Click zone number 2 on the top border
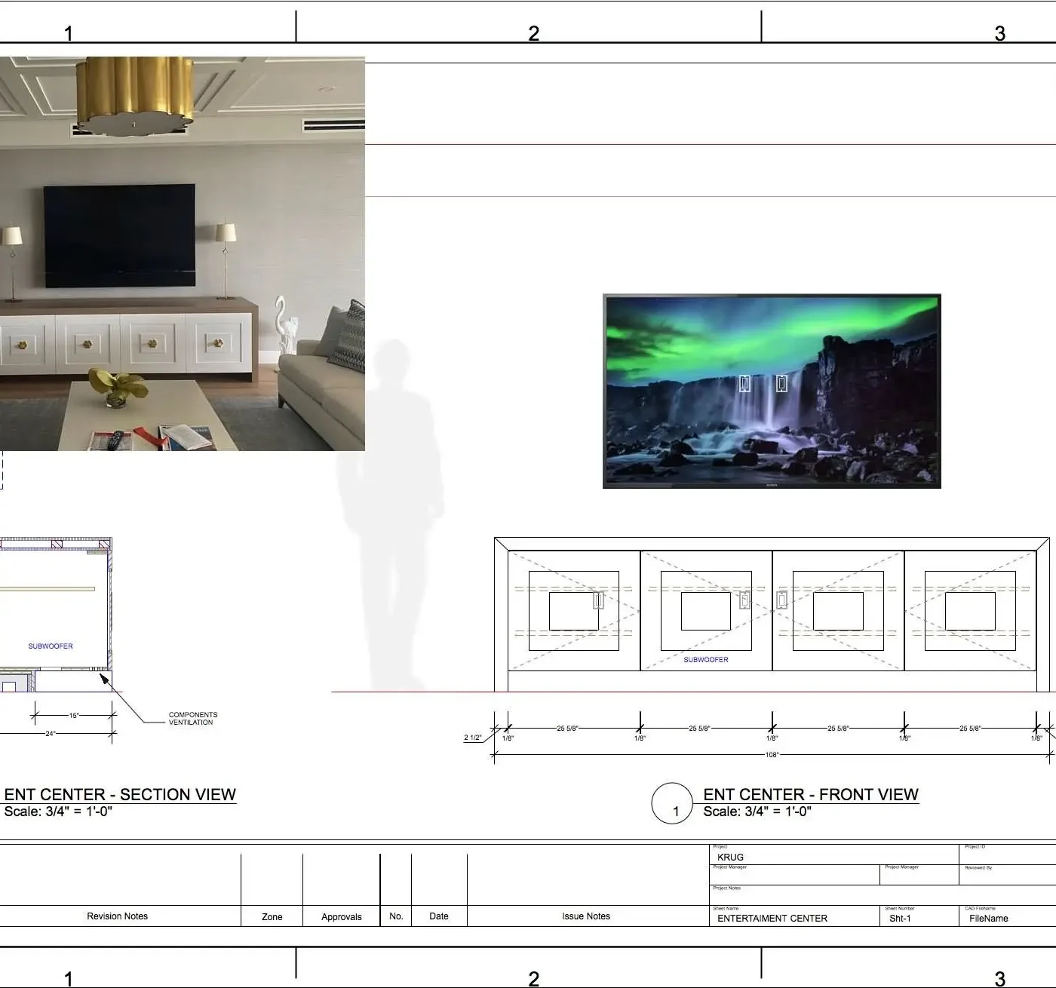1056x988 pixels. coord(534,33)
